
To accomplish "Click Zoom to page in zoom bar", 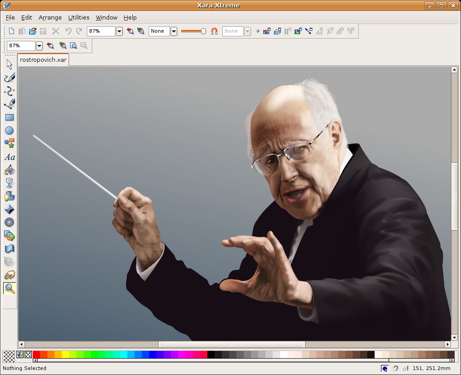I will (x=73, y=45).
